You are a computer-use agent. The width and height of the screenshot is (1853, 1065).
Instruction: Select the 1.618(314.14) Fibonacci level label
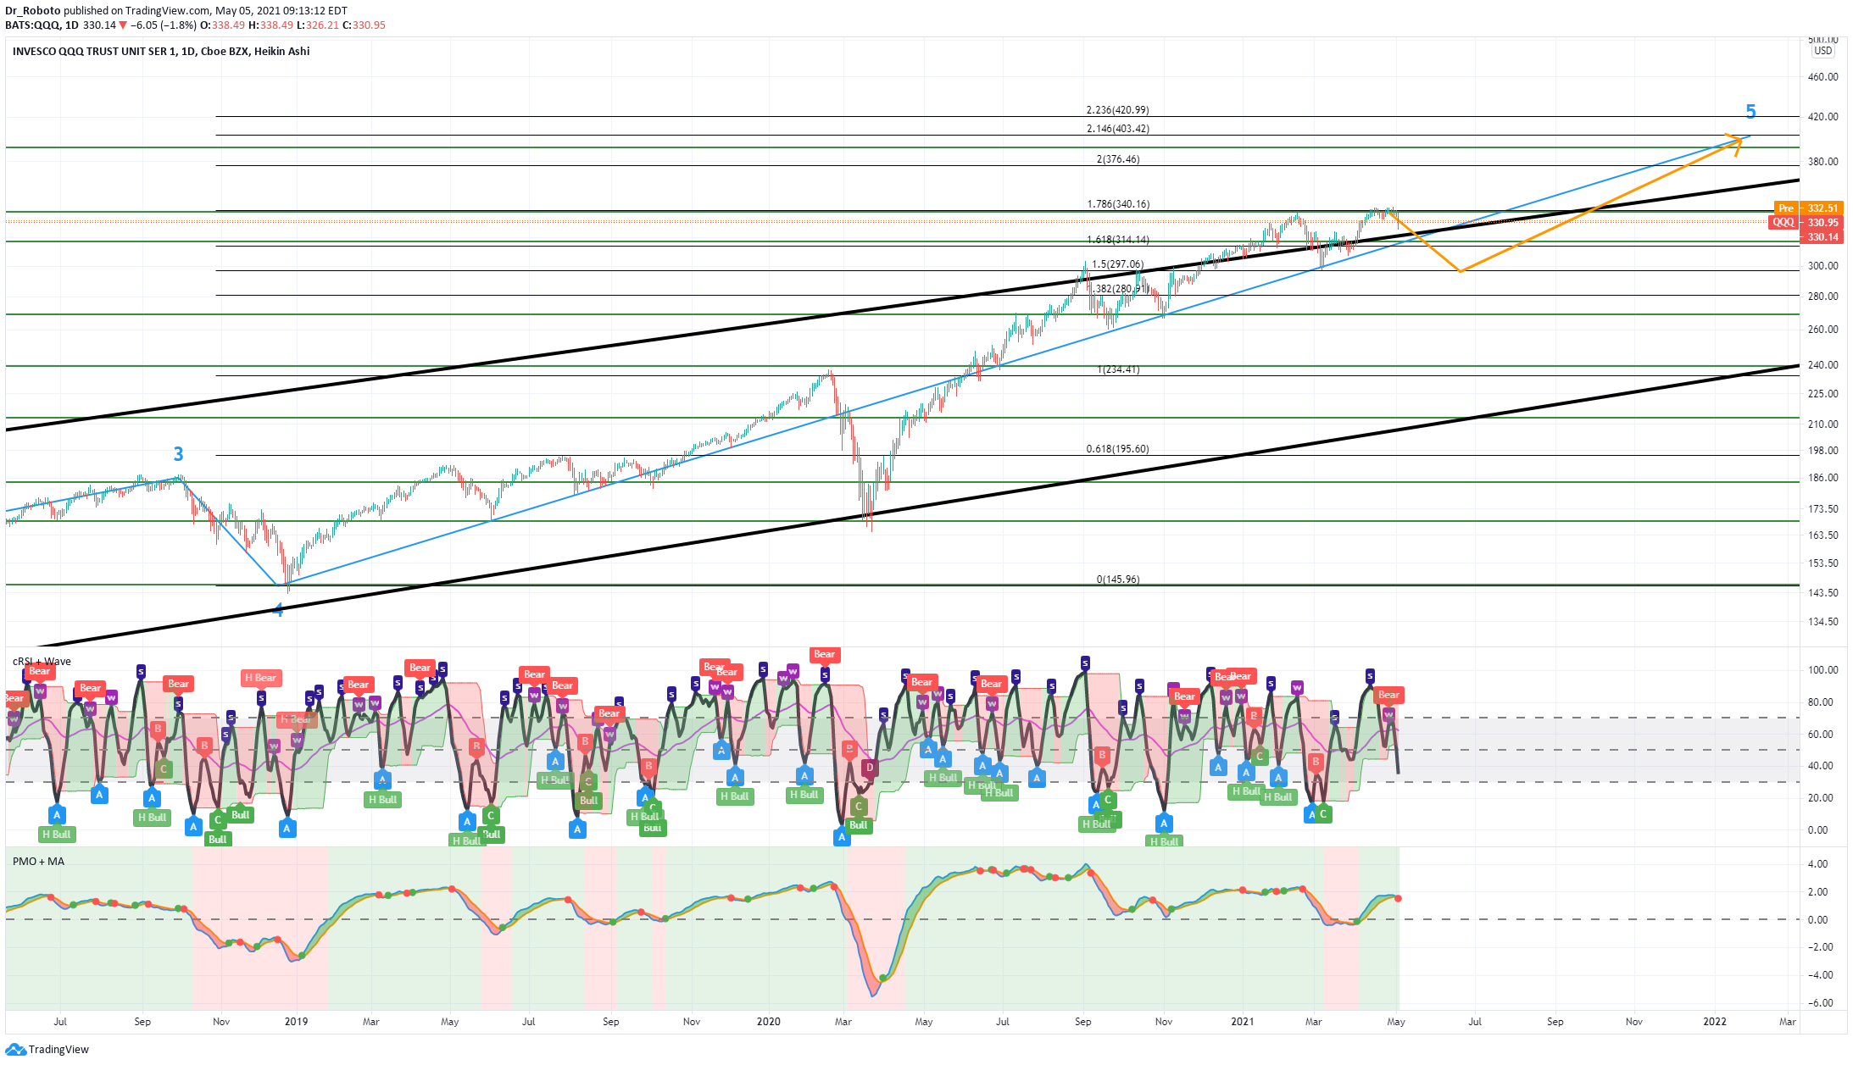click(1117, 240)
